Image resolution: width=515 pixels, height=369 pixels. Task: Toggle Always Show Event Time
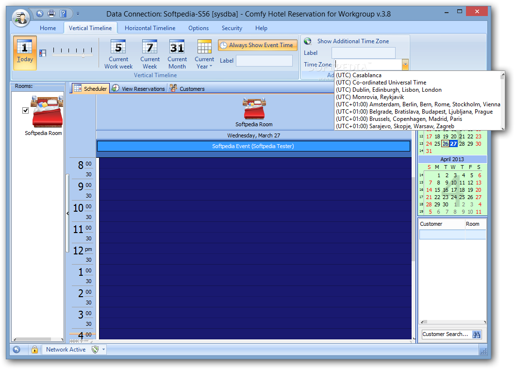pos(257,45)
